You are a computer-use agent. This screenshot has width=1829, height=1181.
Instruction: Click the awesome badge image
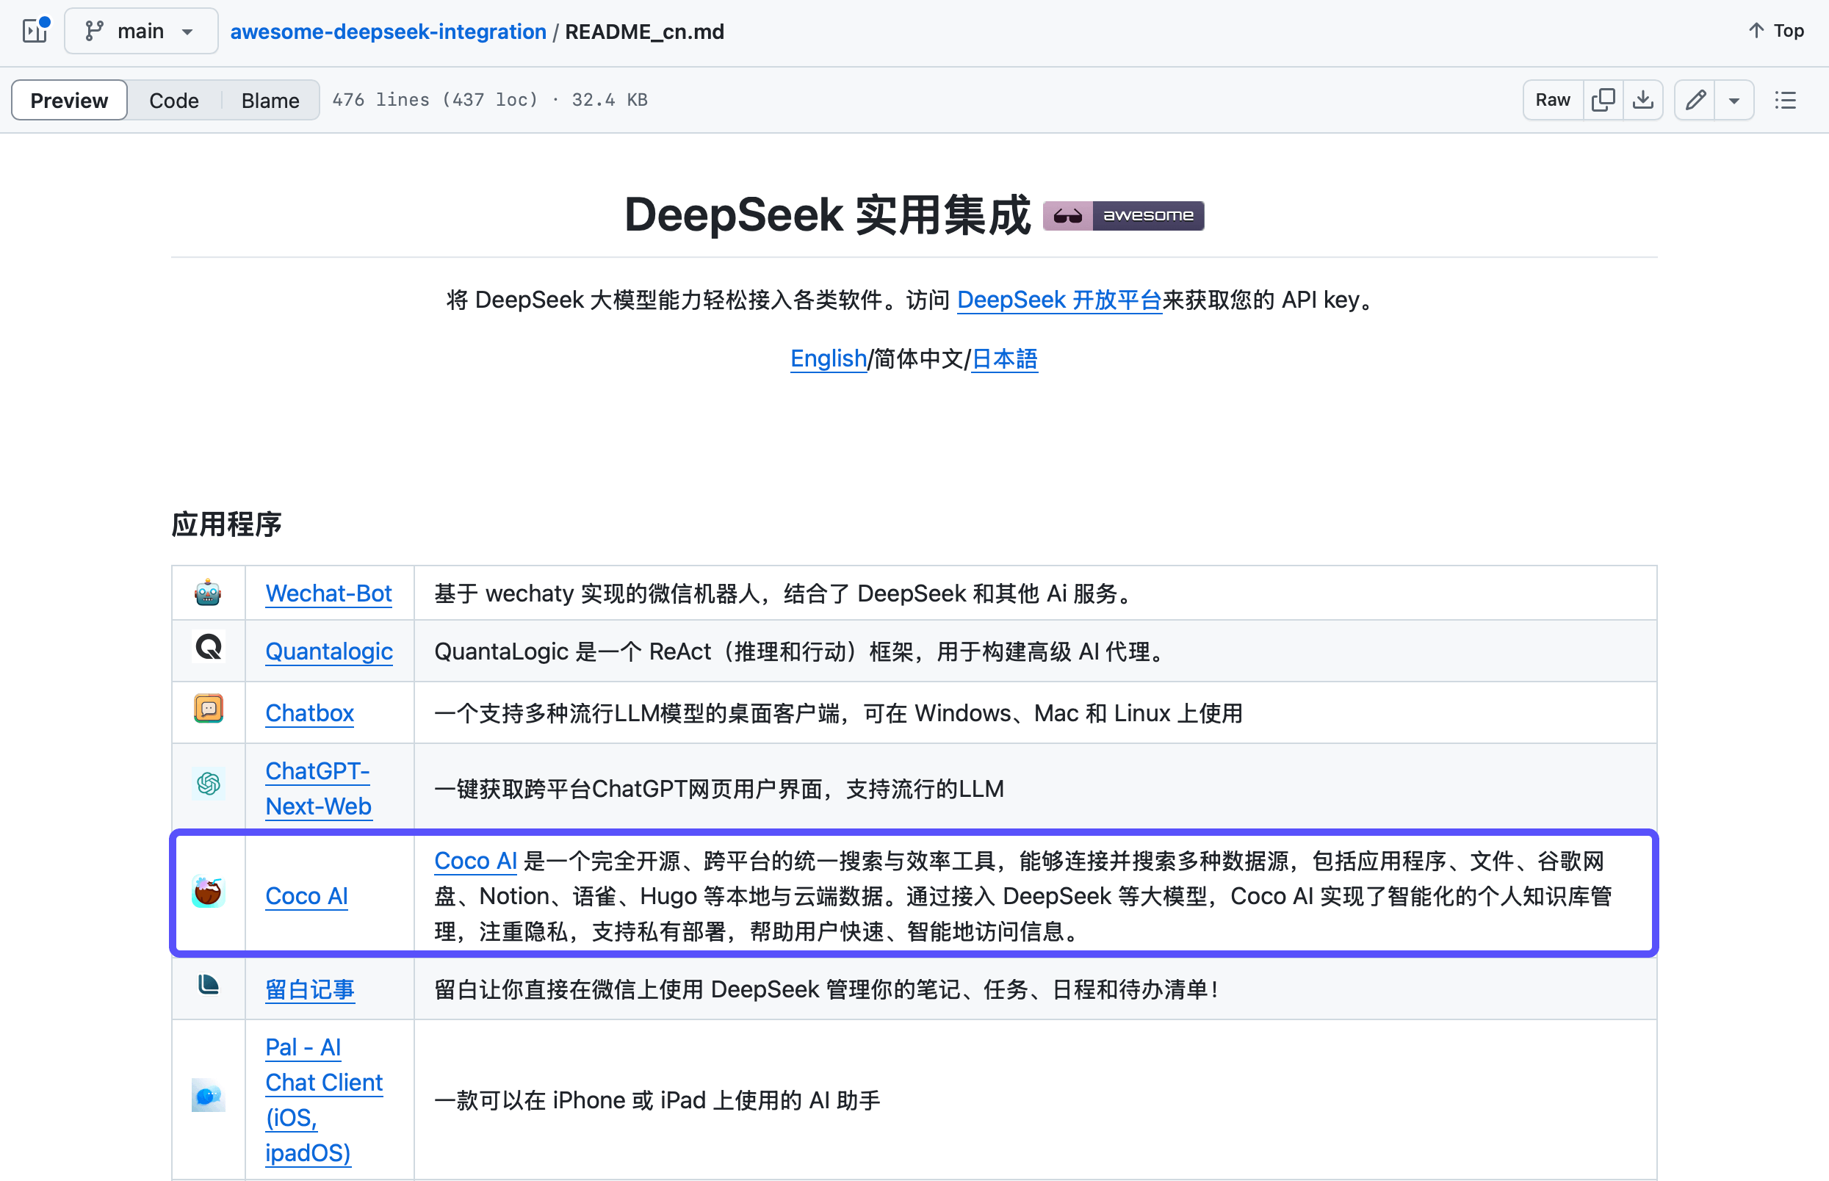(1123, 215)
